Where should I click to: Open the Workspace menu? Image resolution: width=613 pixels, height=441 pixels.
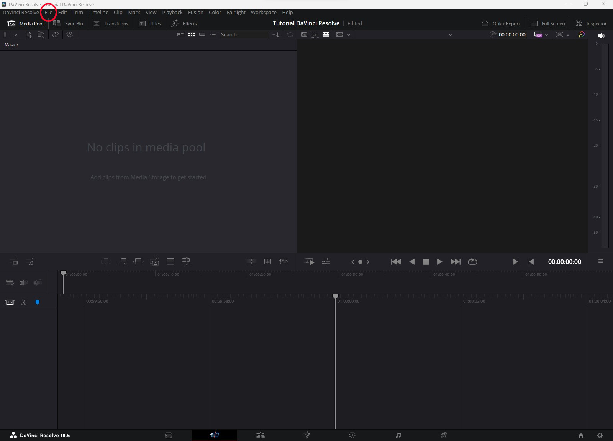point(264,12)
